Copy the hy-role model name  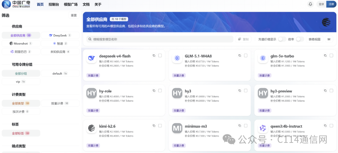[154, 91]
